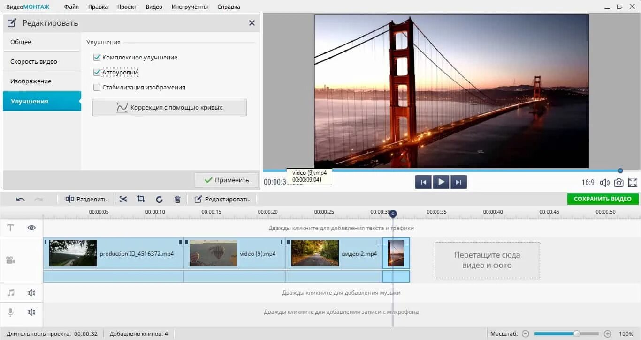
Task: Click the Разделить split button
Action: [86, 199]
